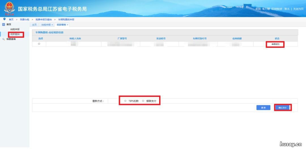Click the 应纳税额 column header
Image resolution: width=306 pixels, height=149 pixels.
pyautogui.click(x=237, y=38)
